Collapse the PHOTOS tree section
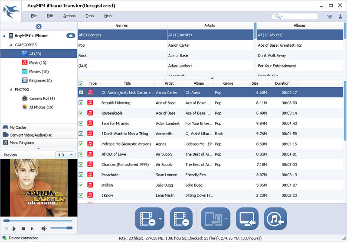Viewport: 347px width, 242px height. click(11, 89)
